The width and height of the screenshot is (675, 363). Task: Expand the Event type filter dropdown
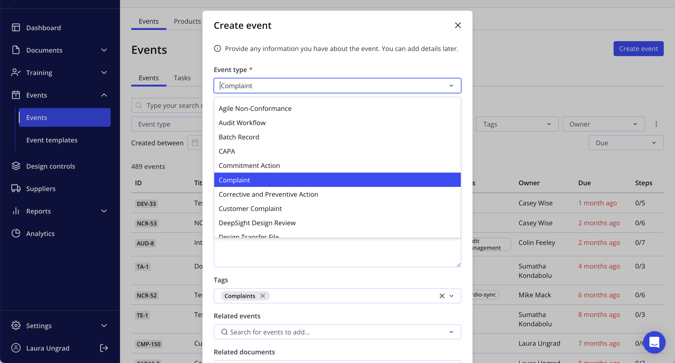(x=168, y=124)
